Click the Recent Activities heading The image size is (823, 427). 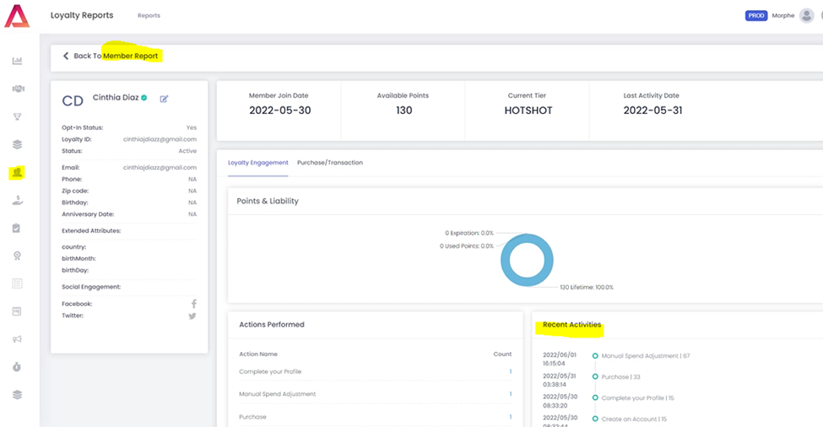[572, 325]
